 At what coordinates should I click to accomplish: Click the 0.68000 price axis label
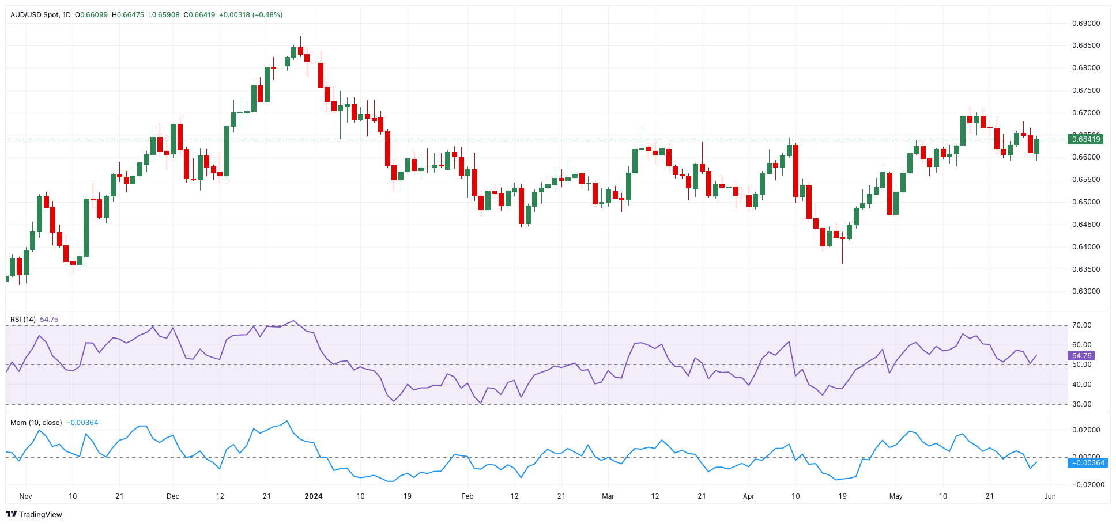[x=1086, y=68]
